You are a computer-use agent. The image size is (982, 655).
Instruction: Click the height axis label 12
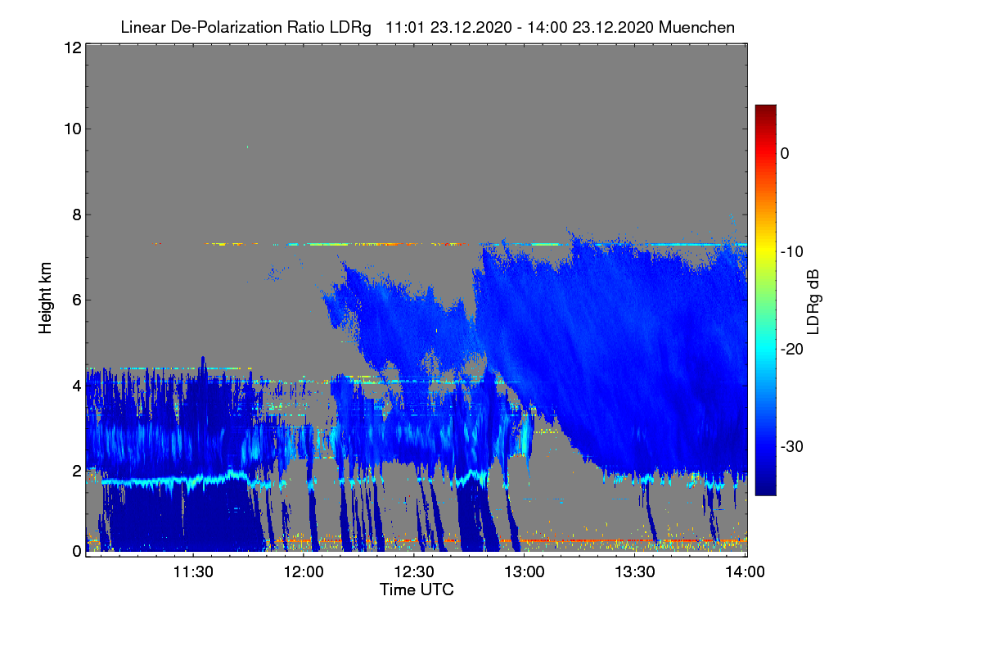click(x=71, y=48)
